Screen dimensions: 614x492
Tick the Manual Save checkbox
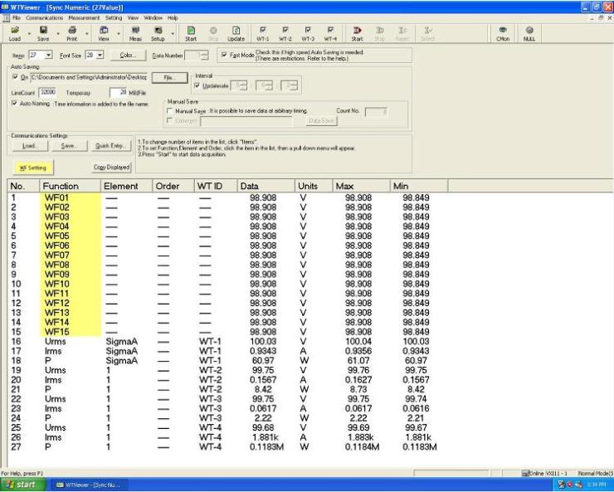tap(169, 110)
